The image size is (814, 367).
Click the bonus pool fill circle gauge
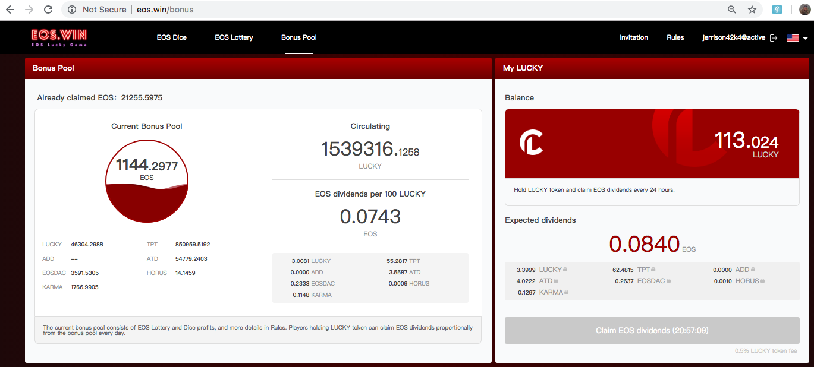(147, 181)
